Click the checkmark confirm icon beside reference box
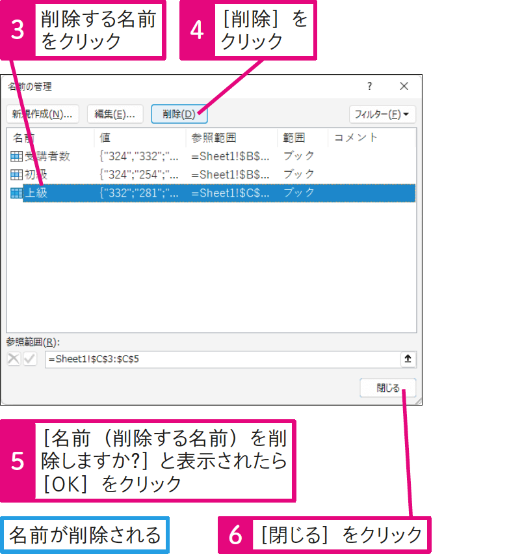This screenshot has height=554, width=509. click(30, 359)
